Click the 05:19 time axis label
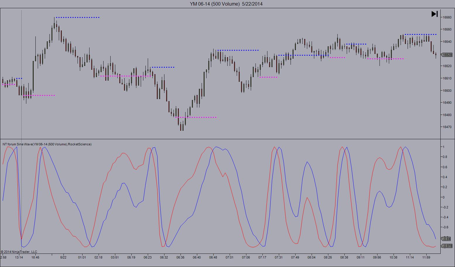The width and height of the screenshot is (455, 267). [x=131, y=258]
